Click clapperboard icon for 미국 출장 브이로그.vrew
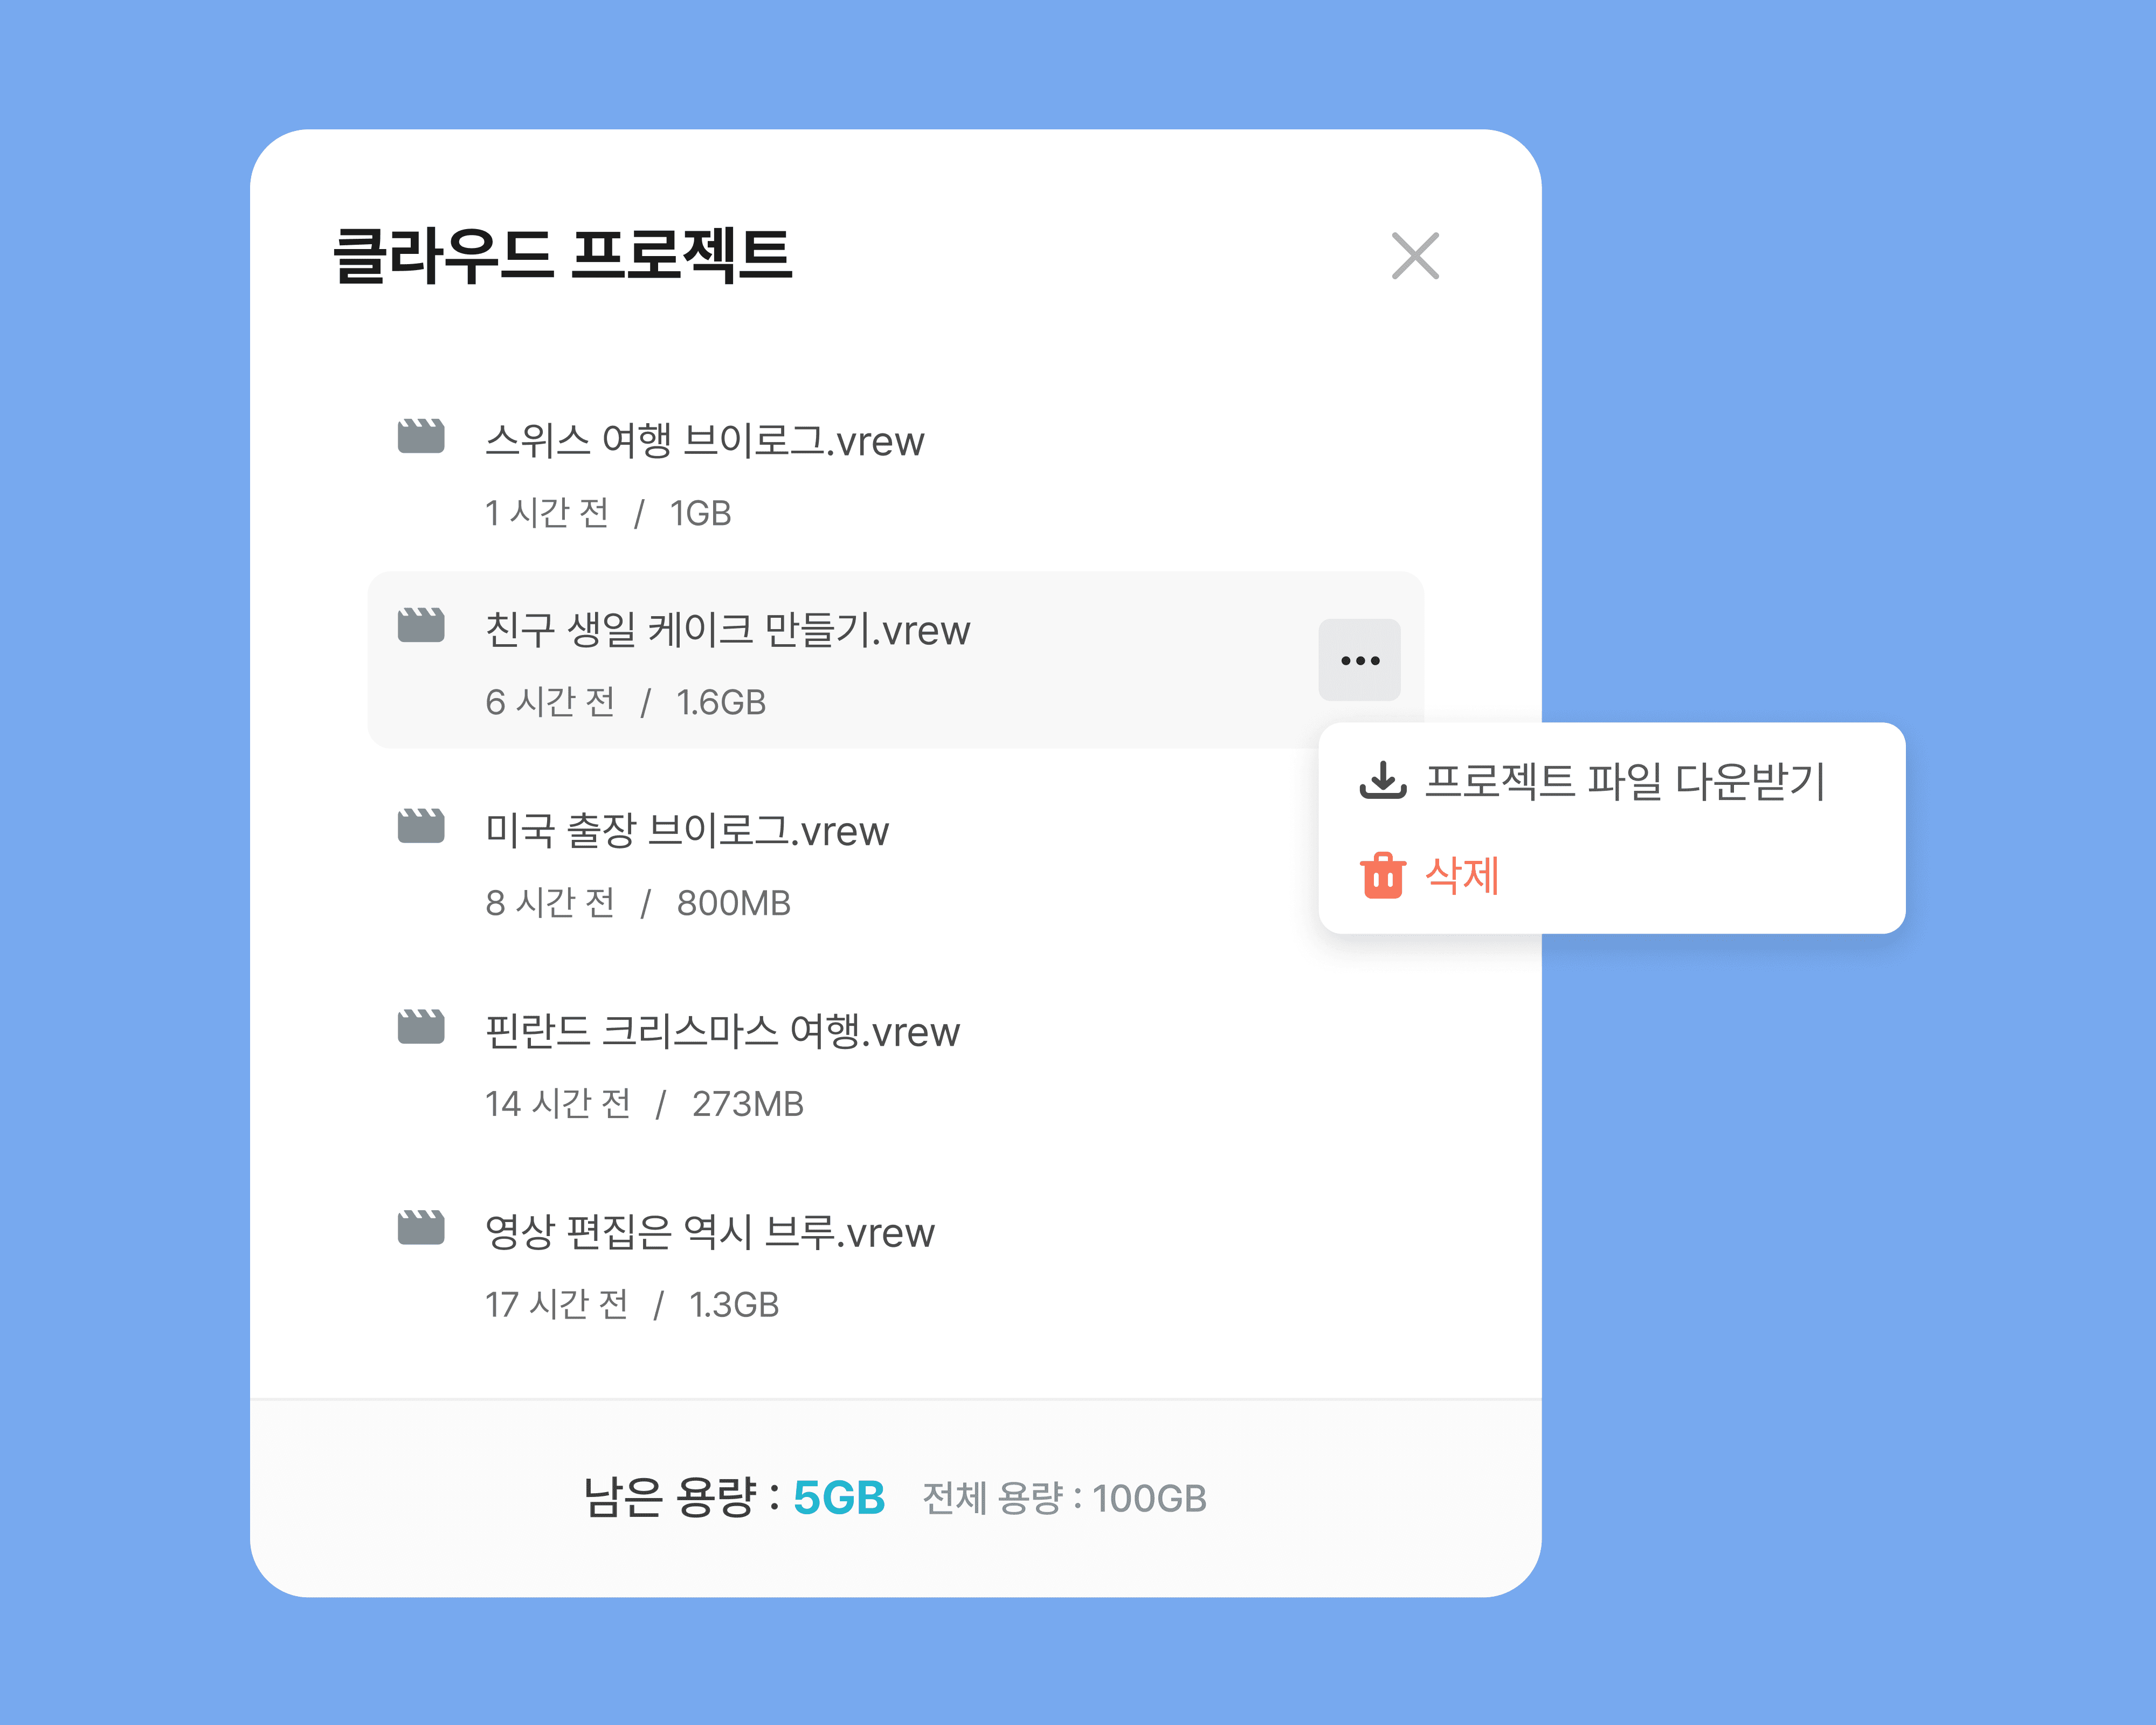This screenshot has width=2156, height=1725. [x=421, y=826]
